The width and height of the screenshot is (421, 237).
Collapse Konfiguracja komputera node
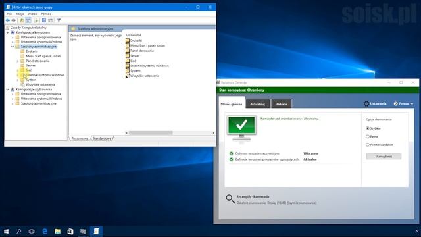coord(7,32)
